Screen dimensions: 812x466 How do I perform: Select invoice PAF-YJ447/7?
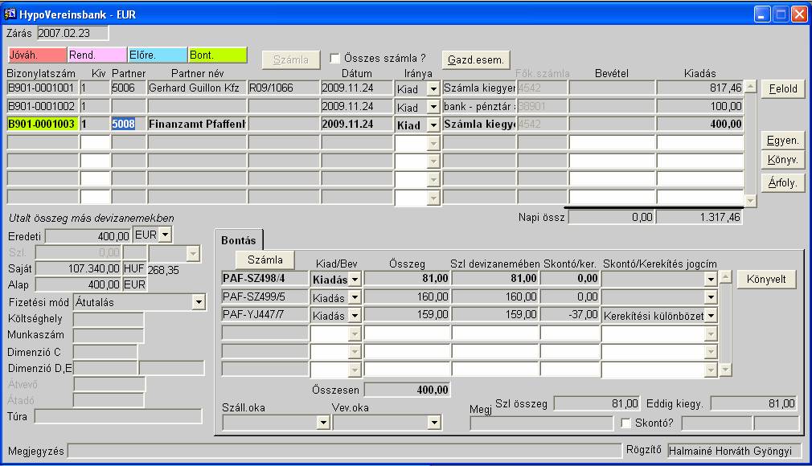coord(265,314)
